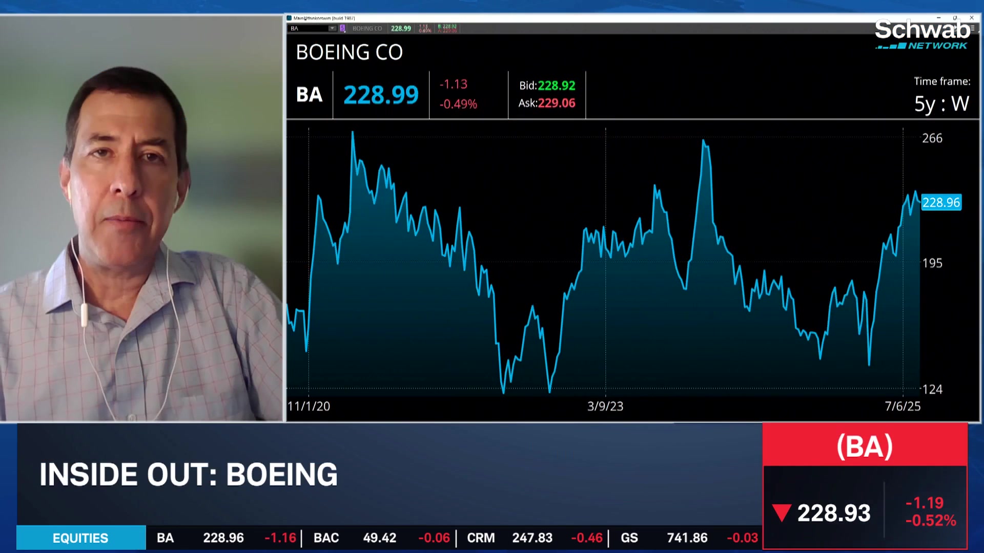The width and height of the screenshot is (984, 553).
Task: Click the 7/6/25 date axis label
Action: click(x=903, y=406)
